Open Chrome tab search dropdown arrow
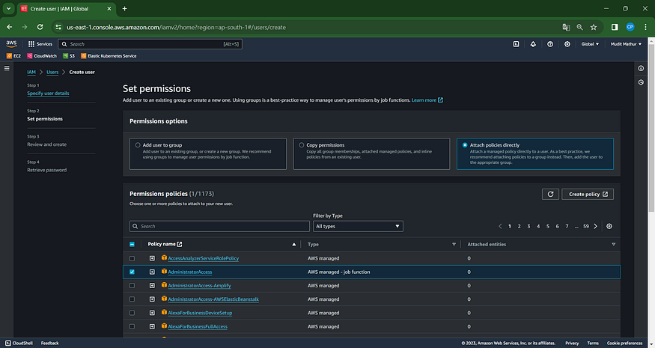 8,8
